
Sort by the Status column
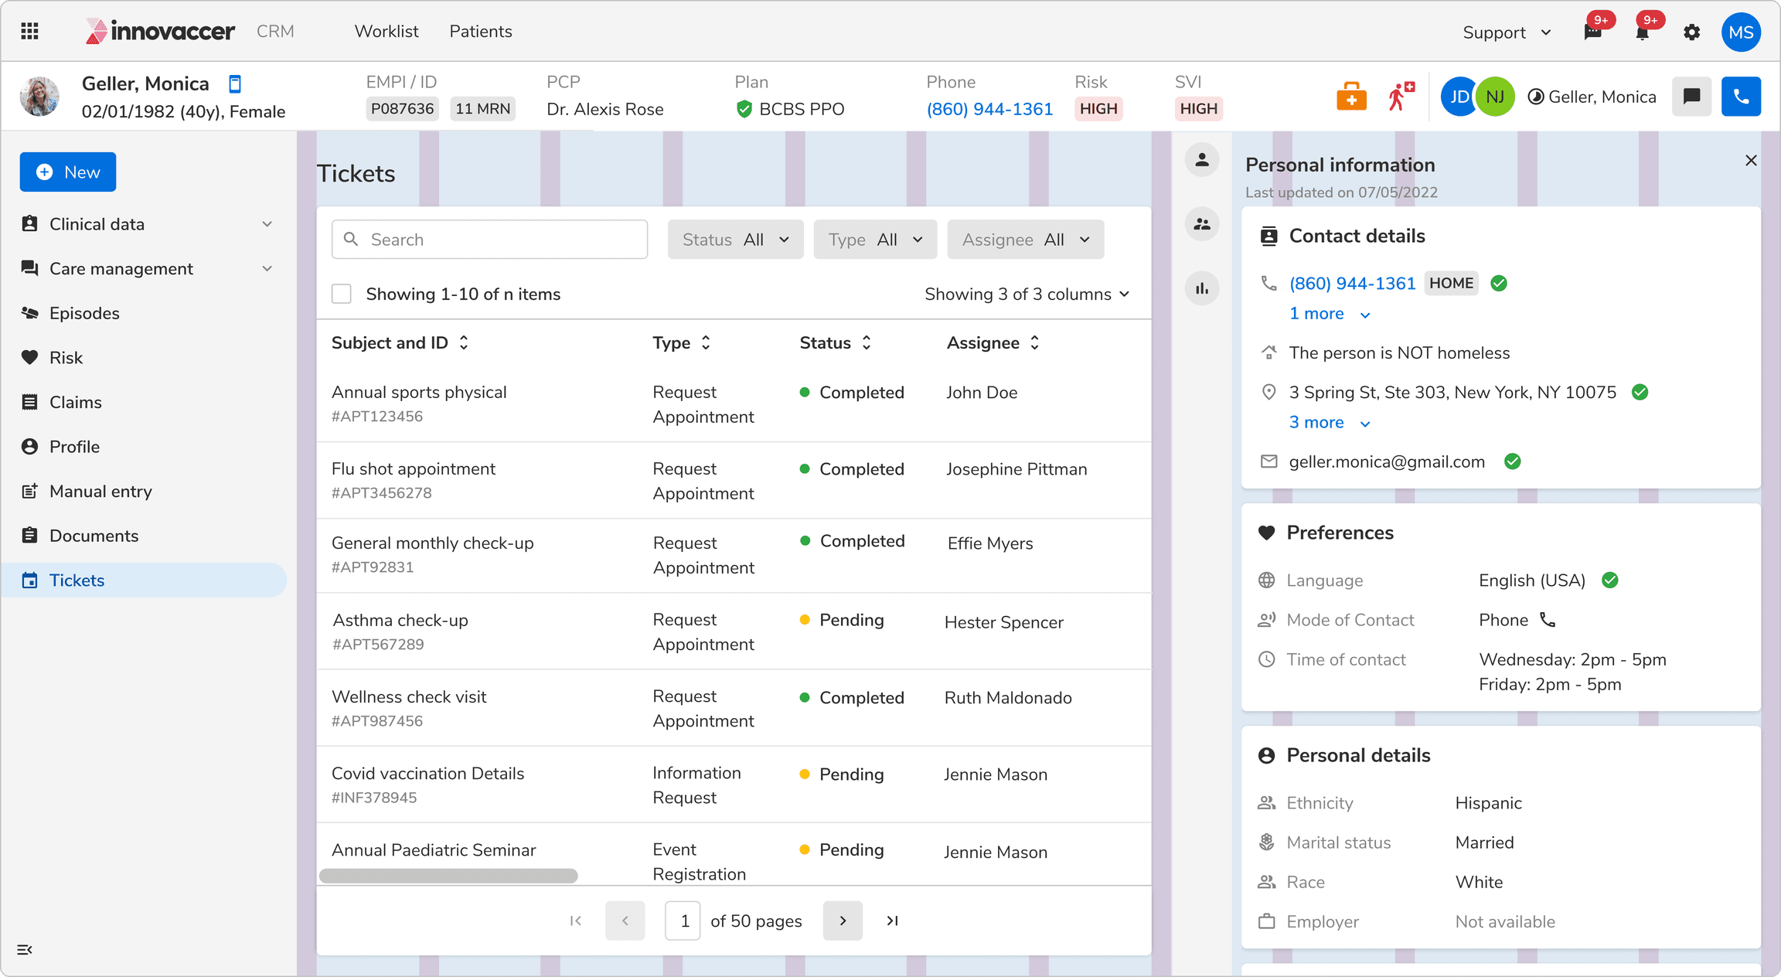[x=867, y=342]
